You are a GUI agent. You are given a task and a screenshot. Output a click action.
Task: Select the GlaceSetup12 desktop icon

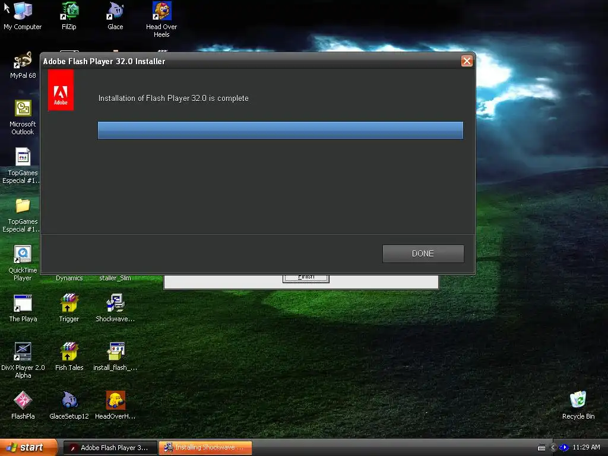coord(69,406)
